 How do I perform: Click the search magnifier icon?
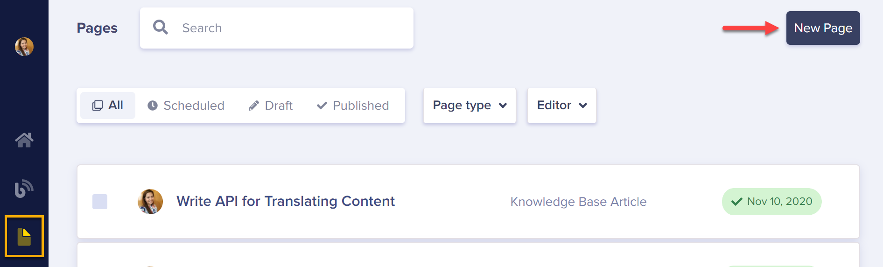point(161,28)
